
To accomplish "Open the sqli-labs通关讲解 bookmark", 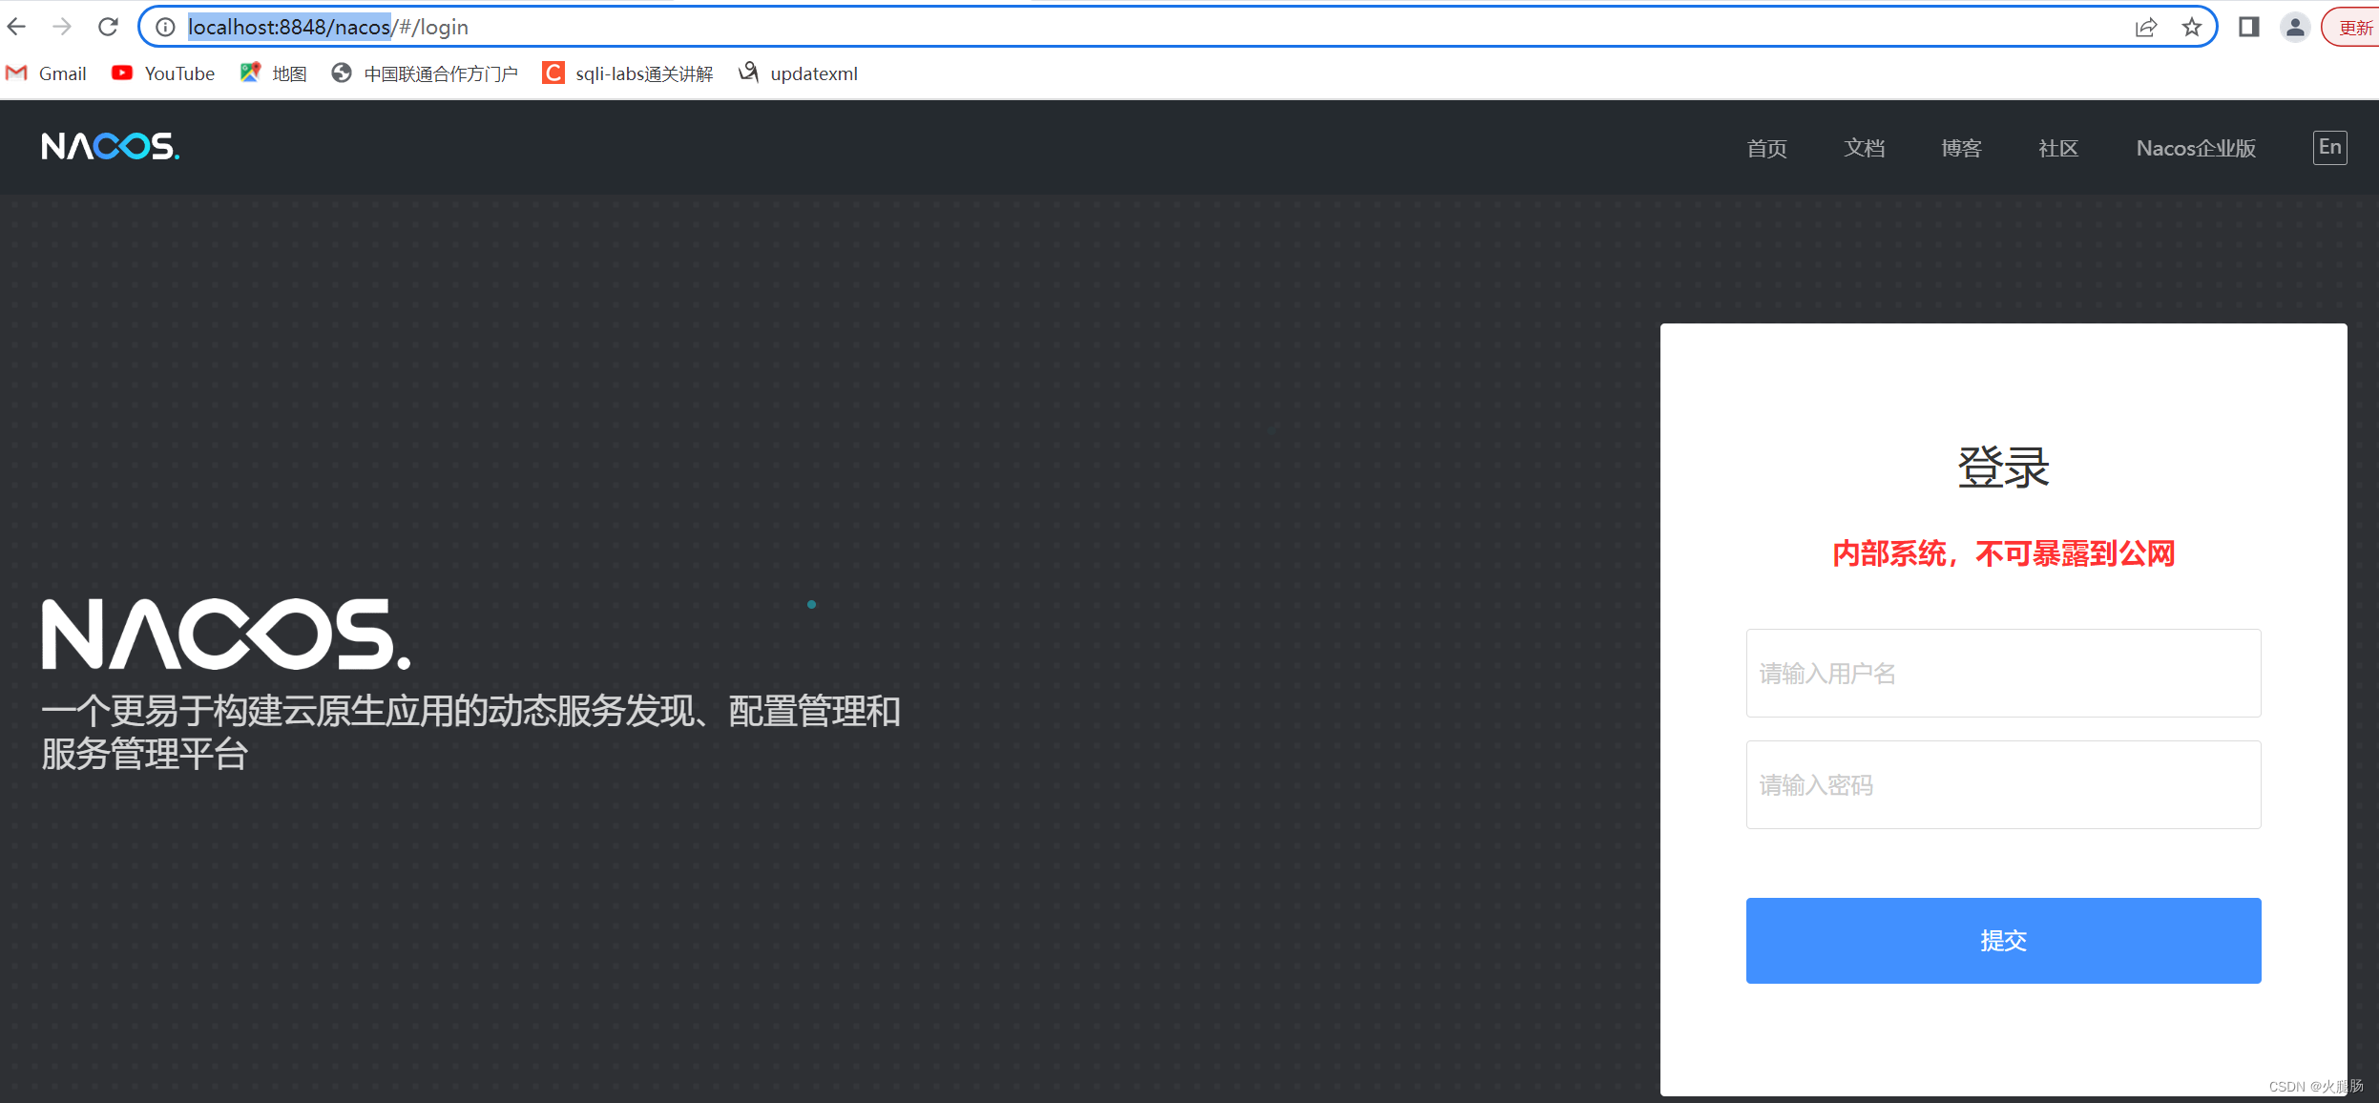I will point(626,73).
